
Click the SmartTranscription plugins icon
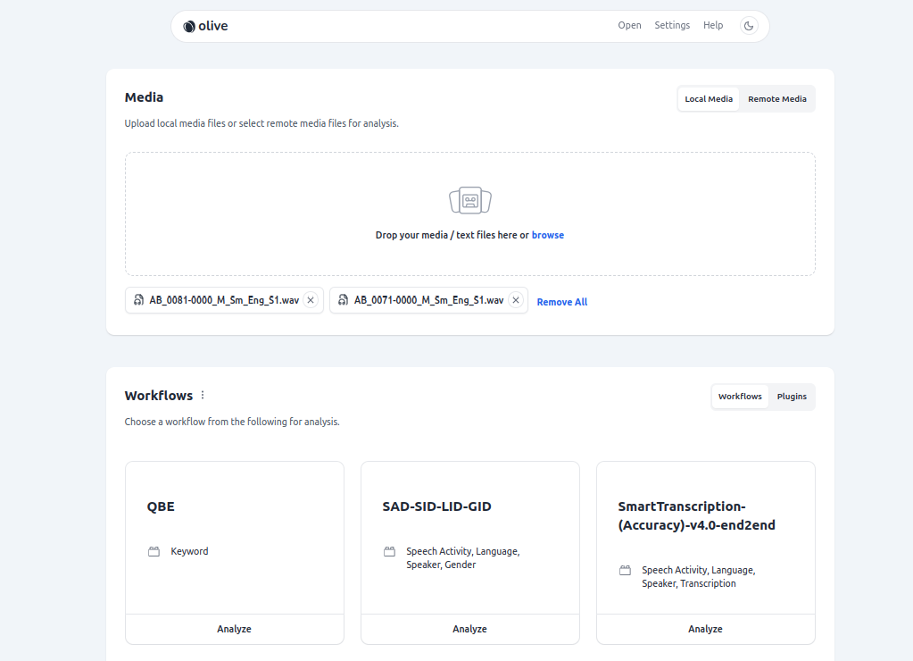pyautogui.click(x=625, y=570)
